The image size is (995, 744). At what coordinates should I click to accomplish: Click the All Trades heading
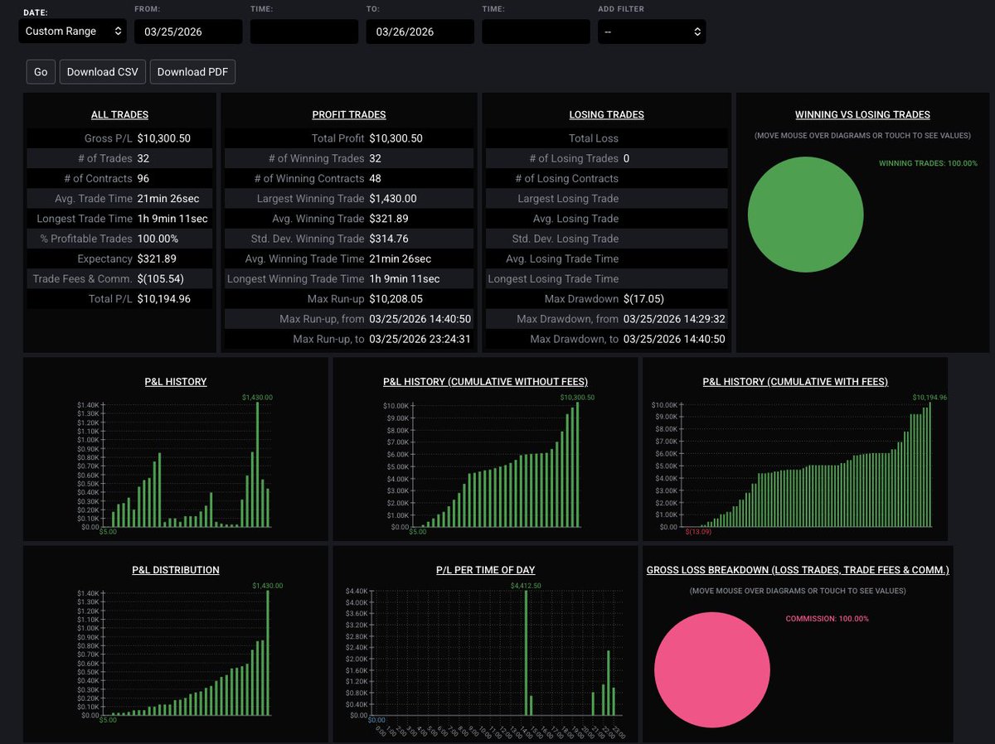coord(119,115)
